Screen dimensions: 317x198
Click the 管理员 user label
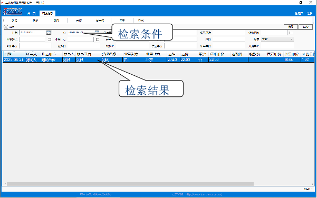[299, 13]
